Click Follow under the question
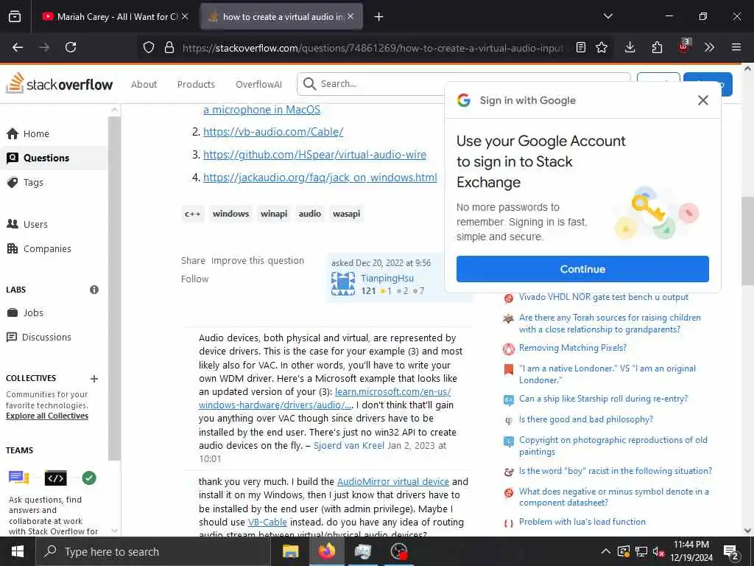The width and height of the screenshot is (754, 566). [194, 279]
